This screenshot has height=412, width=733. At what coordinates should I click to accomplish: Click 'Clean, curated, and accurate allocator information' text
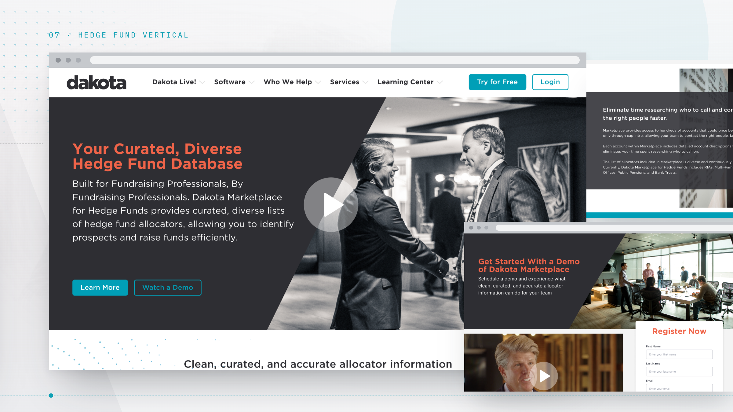tap(318, 364)
